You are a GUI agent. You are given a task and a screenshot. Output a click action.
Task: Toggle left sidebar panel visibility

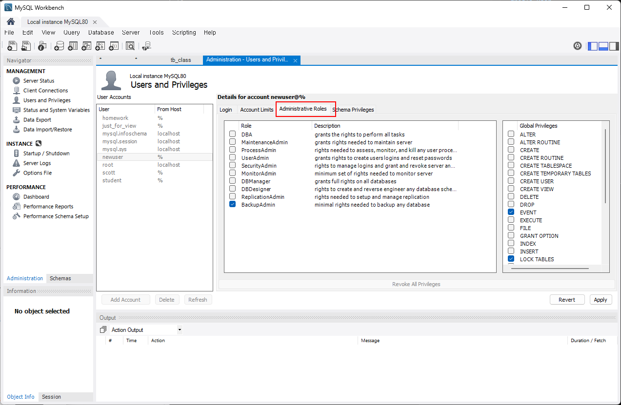pyautogui.click(x=593, y=46)
